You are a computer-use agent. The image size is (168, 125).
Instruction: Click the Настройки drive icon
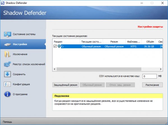click(x=7, y=44)
